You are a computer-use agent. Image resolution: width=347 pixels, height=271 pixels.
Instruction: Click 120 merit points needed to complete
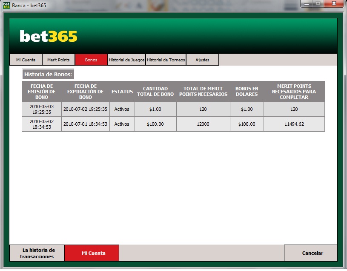click(294, 109)
